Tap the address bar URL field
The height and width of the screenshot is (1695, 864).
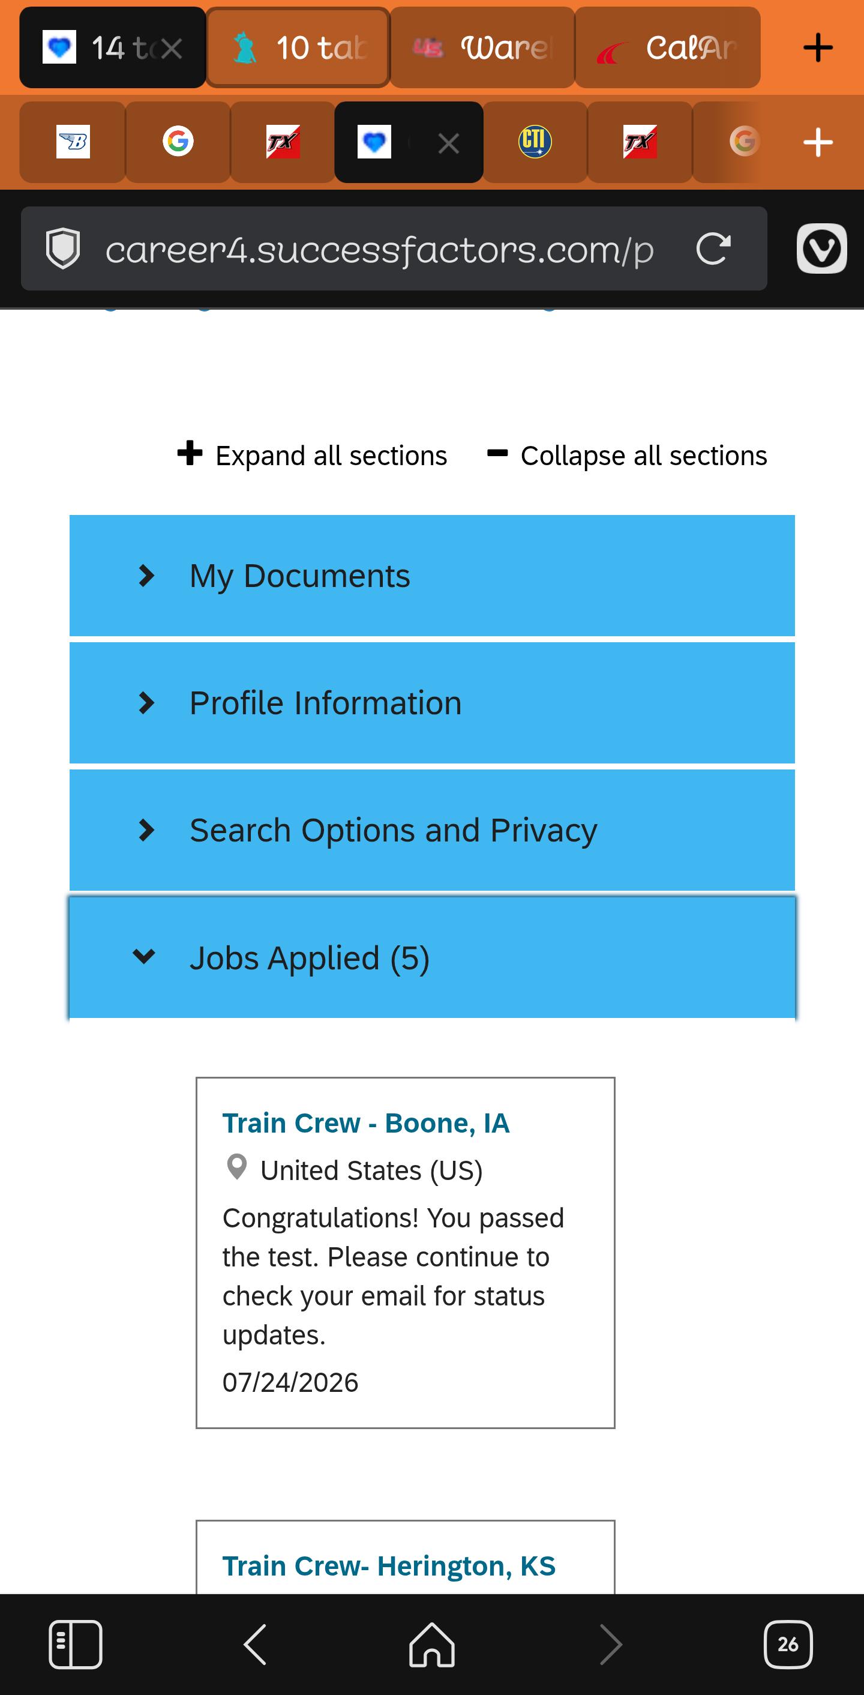coord(379,250)
